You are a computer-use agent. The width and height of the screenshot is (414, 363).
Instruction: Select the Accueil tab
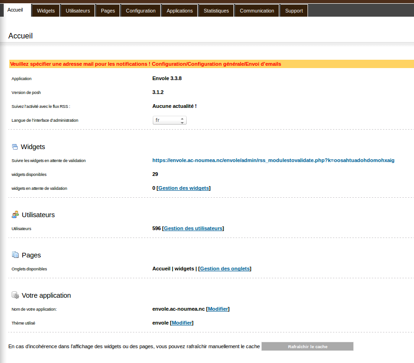15,10
